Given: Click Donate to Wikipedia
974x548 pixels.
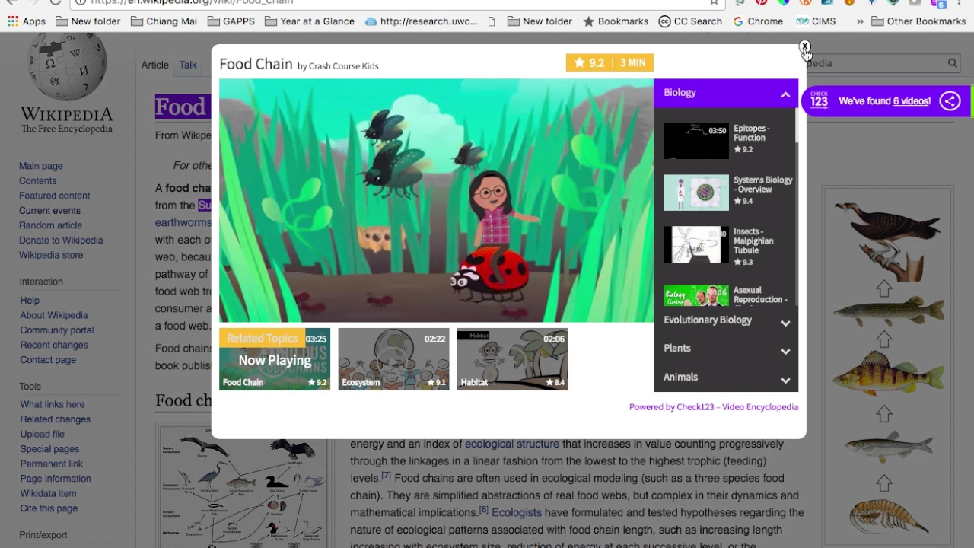Looking at the screenshot, I should pos(61,241).
